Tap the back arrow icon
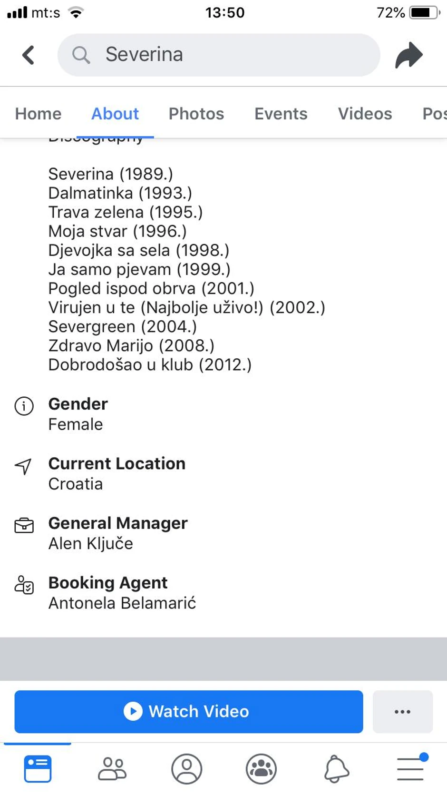 point(29,55)
